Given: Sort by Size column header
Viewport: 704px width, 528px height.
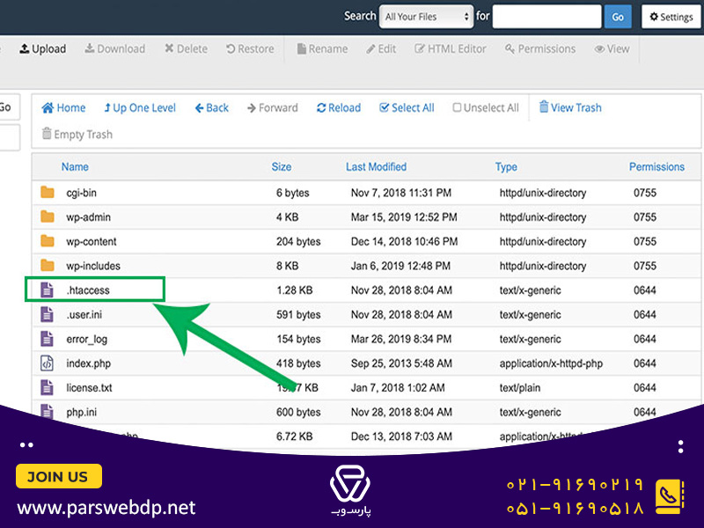Looking at the screenshot, I should click(x=282, y=167).
